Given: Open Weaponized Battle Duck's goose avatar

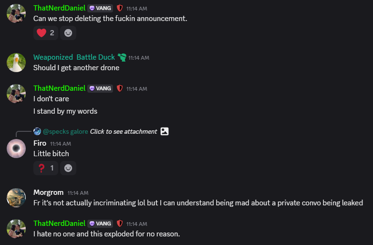Looking at the screenshot, I should point(16,62).
